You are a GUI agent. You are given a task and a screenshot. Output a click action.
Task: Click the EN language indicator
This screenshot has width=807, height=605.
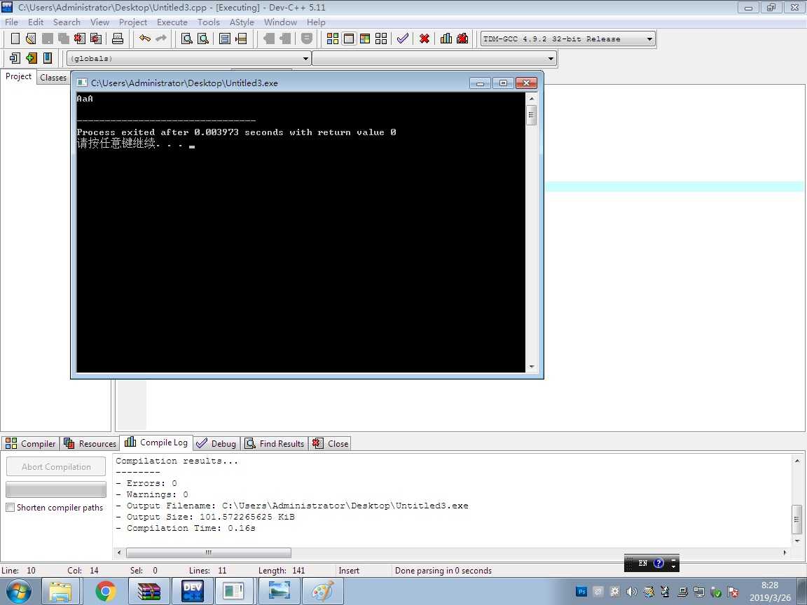pyautogui.click(x=643, y=563)
